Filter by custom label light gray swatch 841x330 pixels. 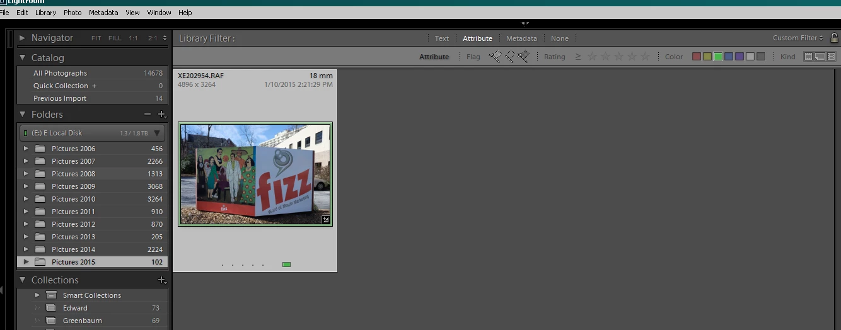750,57
